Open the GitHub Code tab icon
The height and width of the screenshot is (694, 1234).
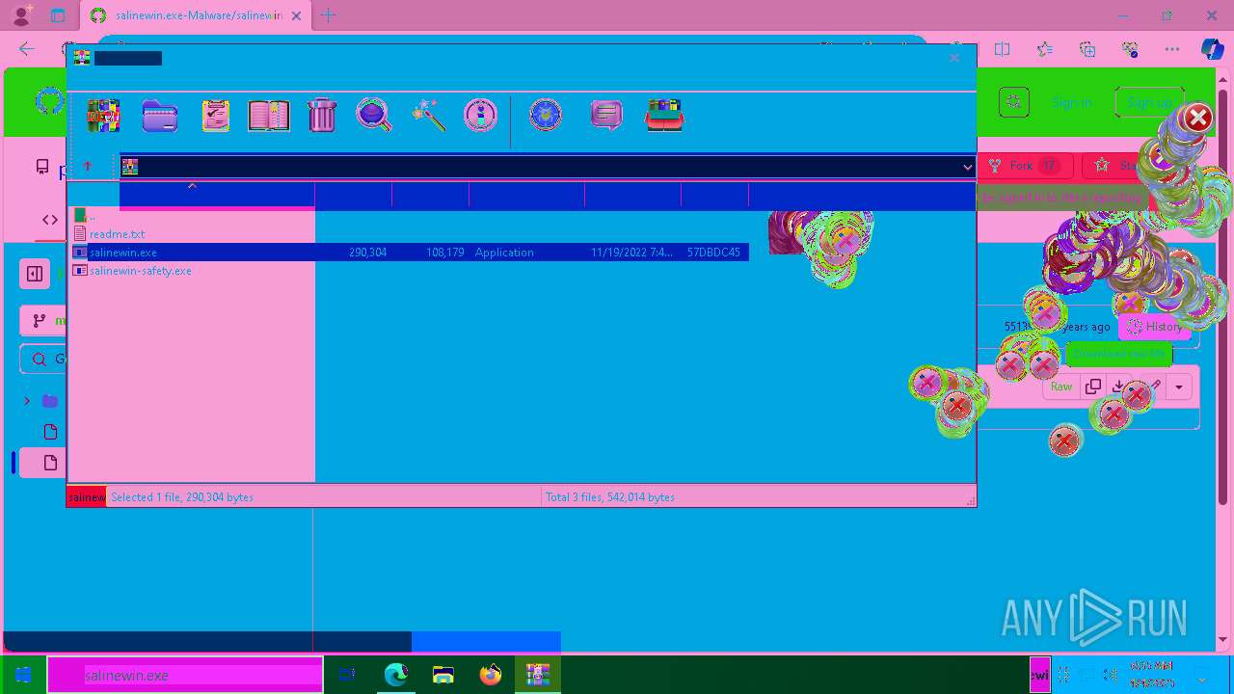[x=50, y=220]
